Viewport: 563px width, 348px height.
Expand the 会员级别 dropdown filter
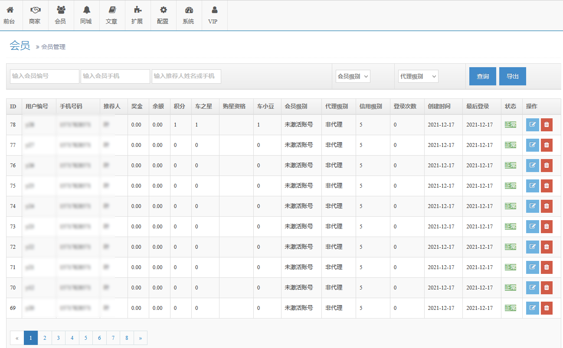pos(353,76)
